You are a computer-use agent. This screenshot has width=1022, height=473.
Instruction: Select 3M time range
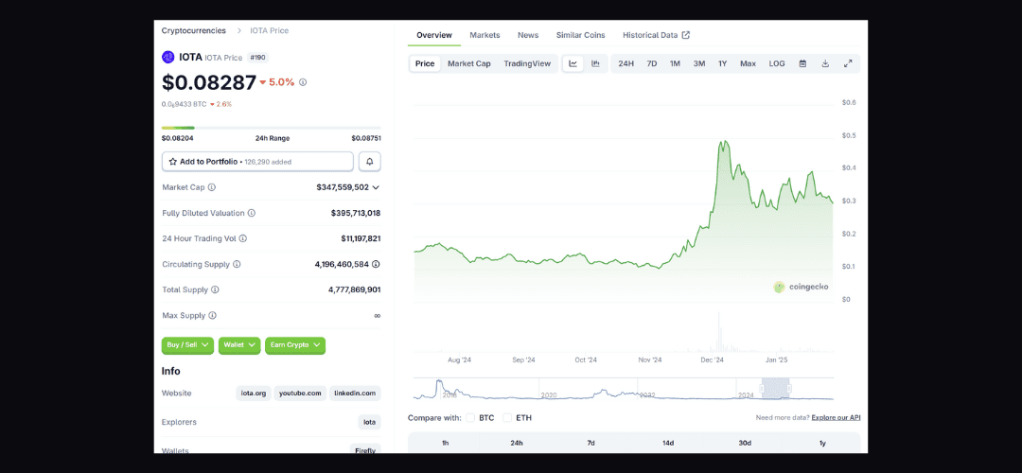pyautogui.click(x=699, y=63)
